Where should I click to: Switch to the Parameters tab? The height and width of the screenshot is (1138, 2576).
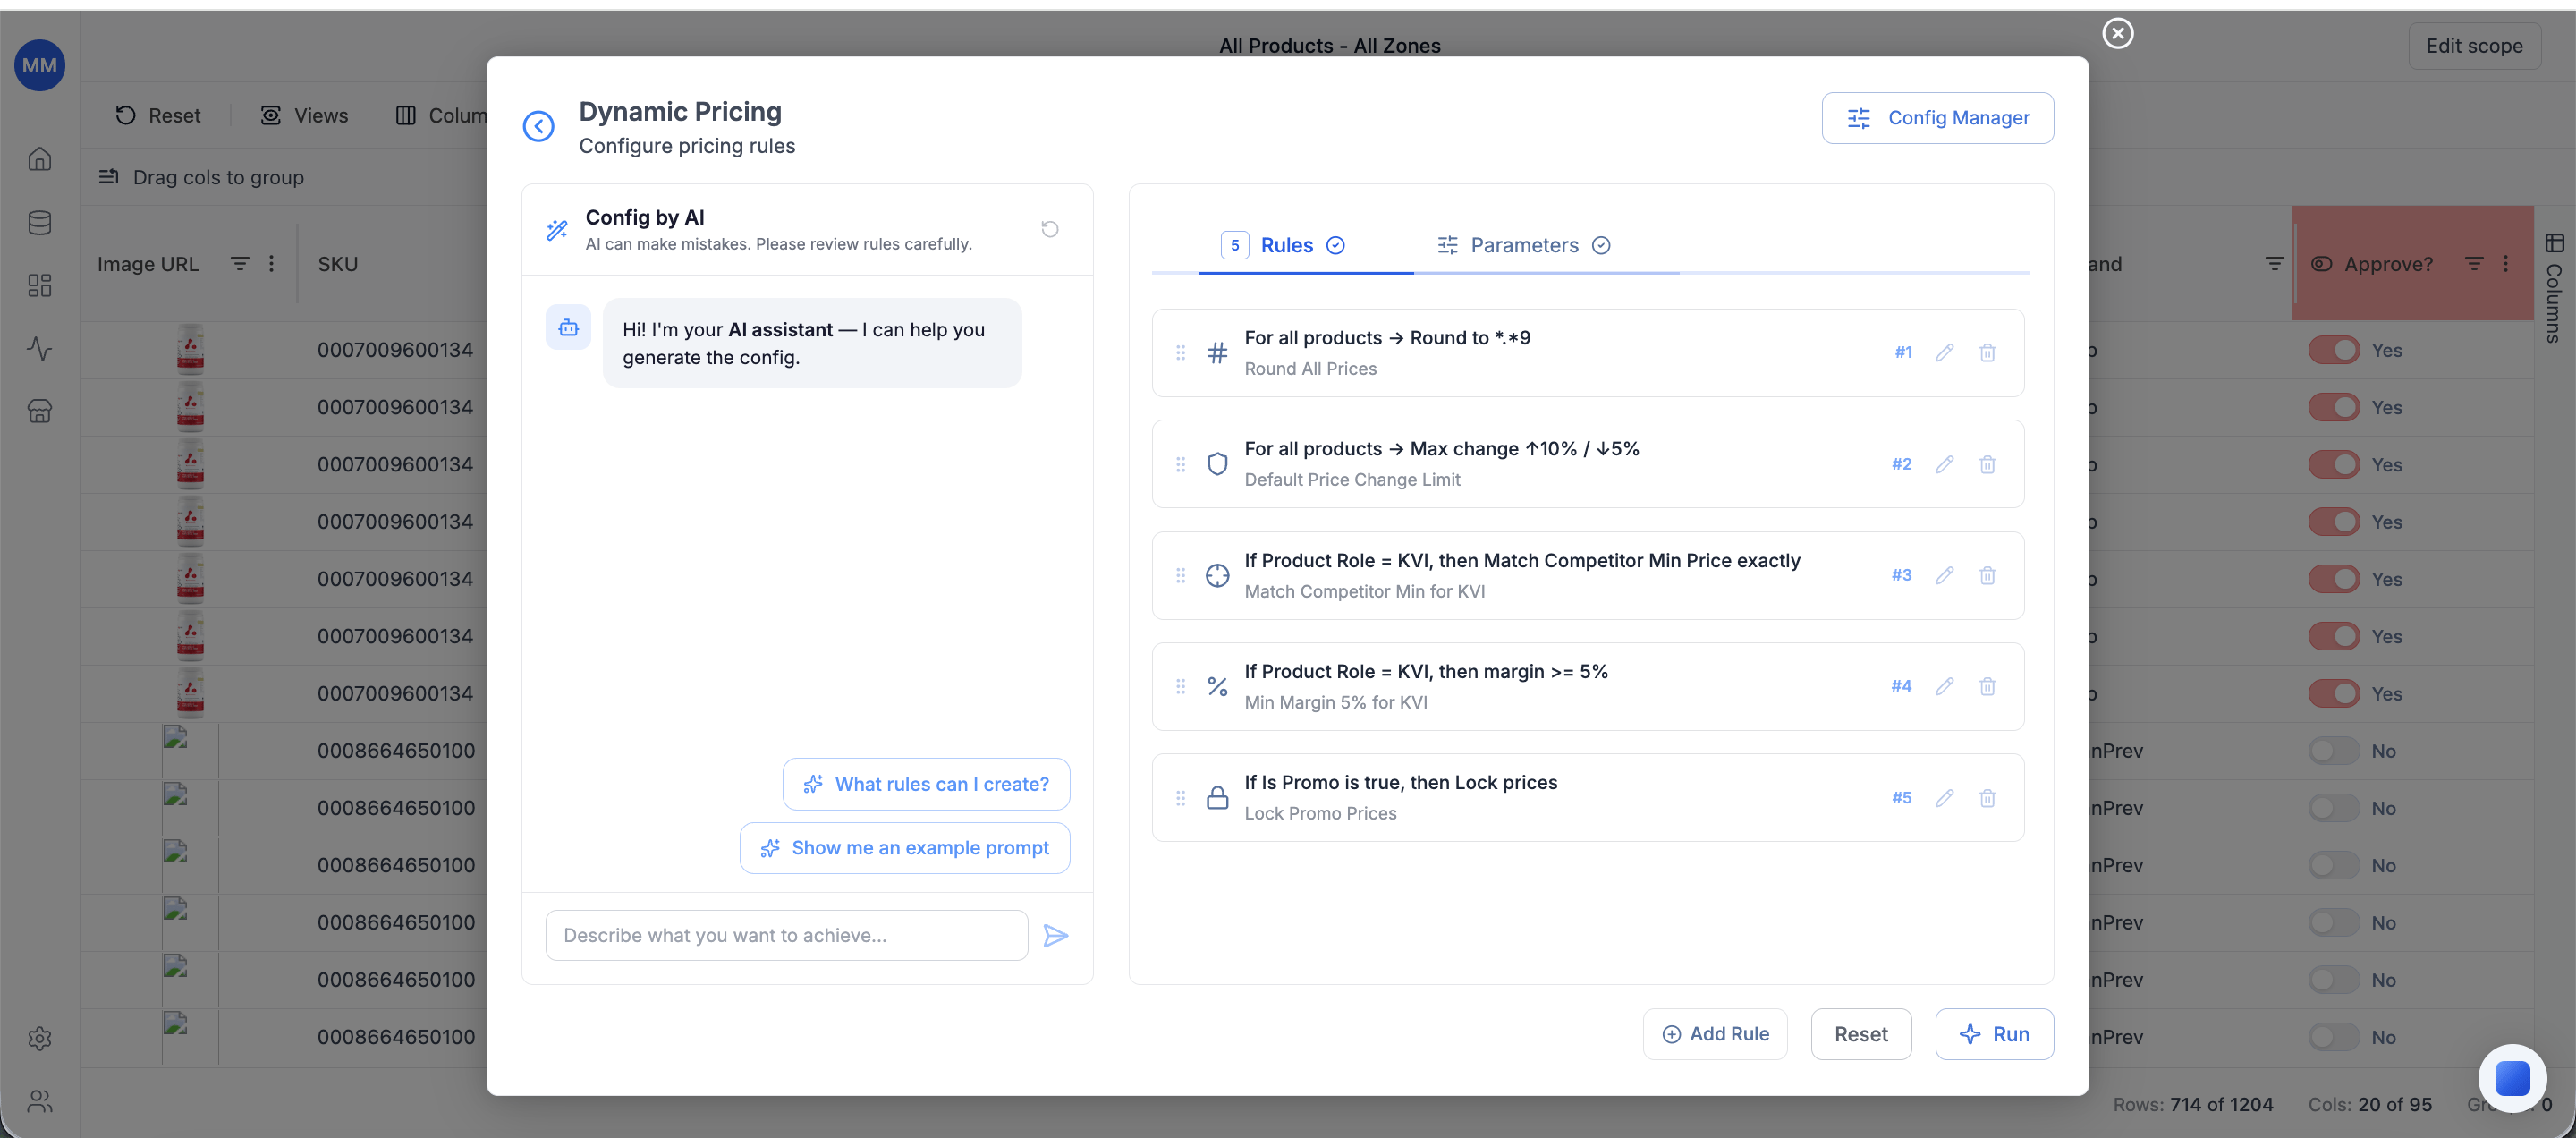pos(1523,245)
